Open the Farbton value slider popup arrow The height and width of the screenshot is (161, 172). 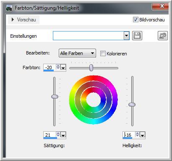[x=63, y=67]
